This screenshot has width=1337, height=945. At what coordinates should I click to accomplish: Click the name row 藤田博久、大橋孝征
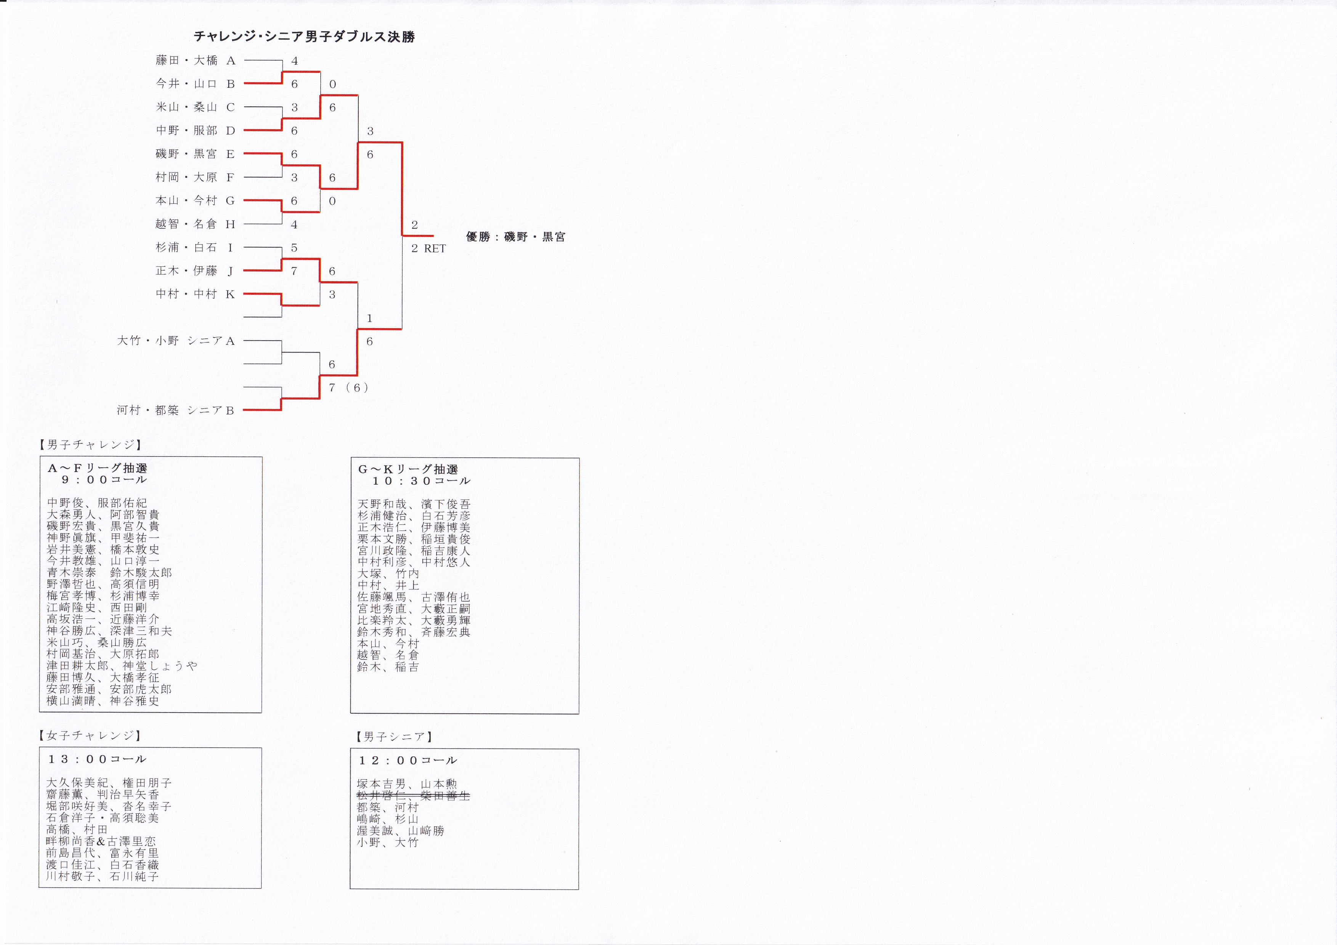pos(103,678)
